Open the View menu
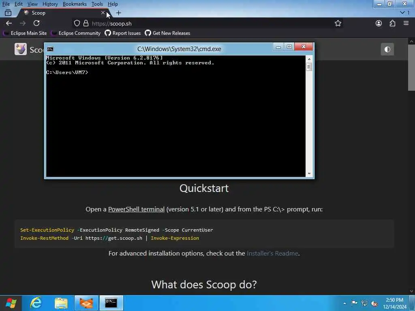The image size is (415, 311). [32, 4]
